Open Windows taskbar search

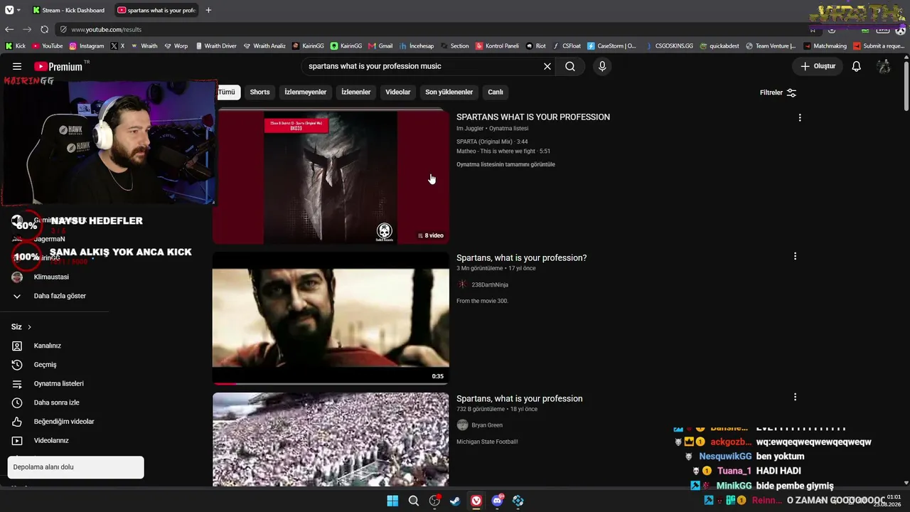click(413, 501)
